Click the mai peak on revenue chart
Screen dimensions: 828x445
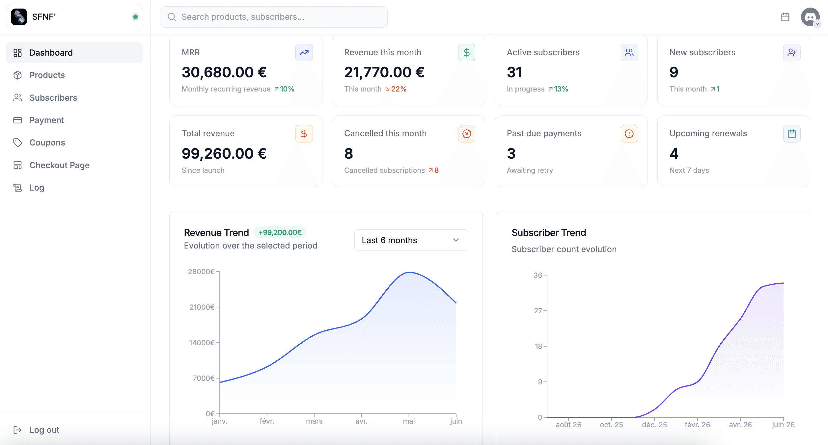[x=409, y=272]
